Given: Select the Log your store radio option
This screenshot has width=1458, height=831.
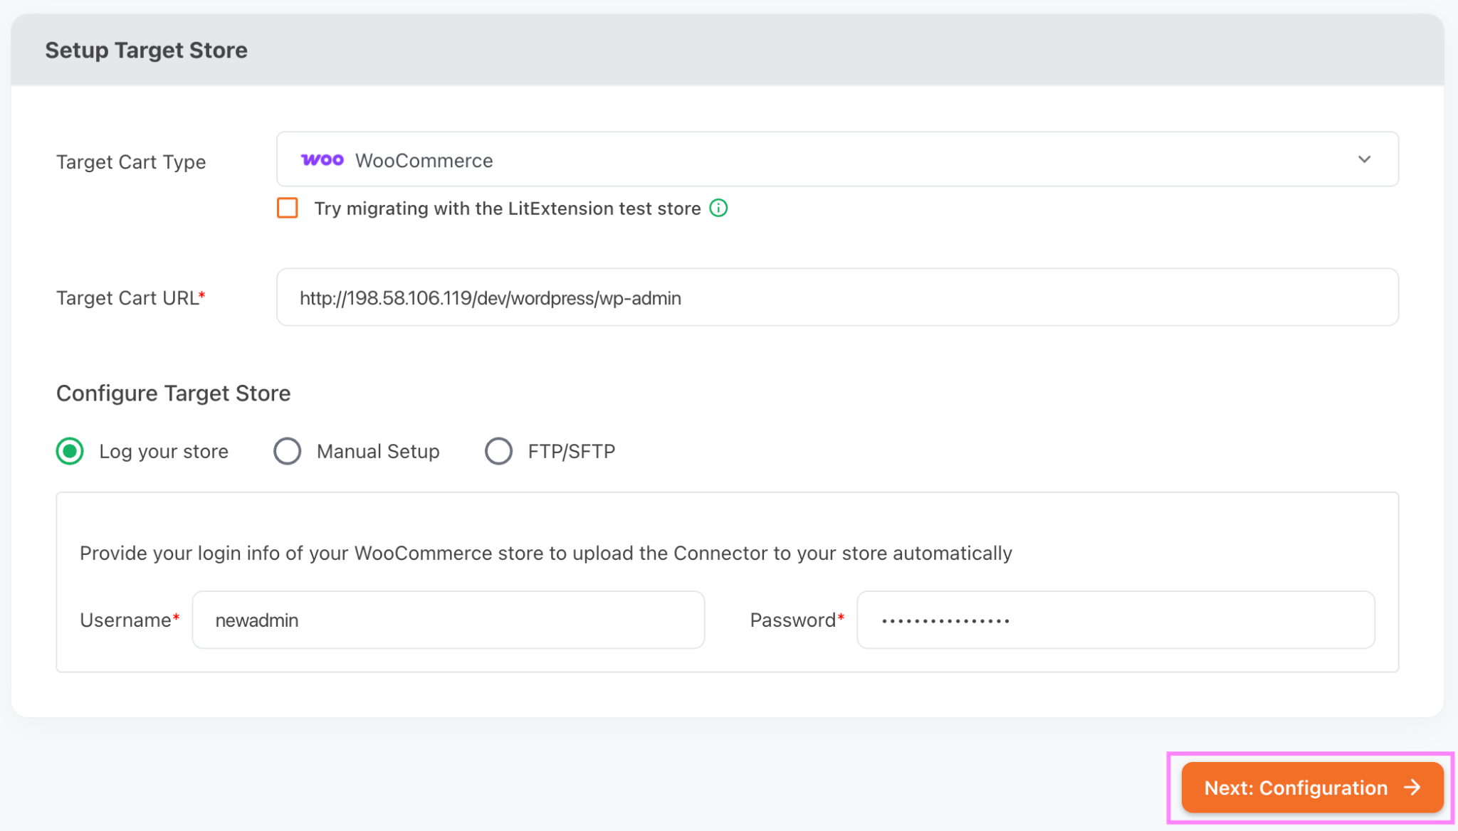Looking at the screenshot, I should [70, 451].
